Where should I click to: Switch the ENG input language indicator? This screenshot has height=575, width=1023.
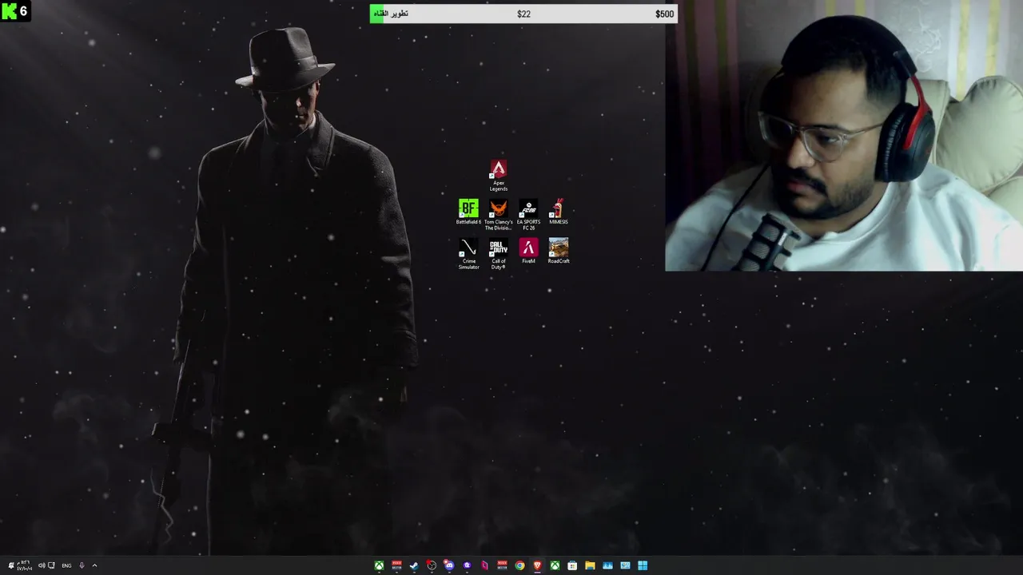point(66,565)
